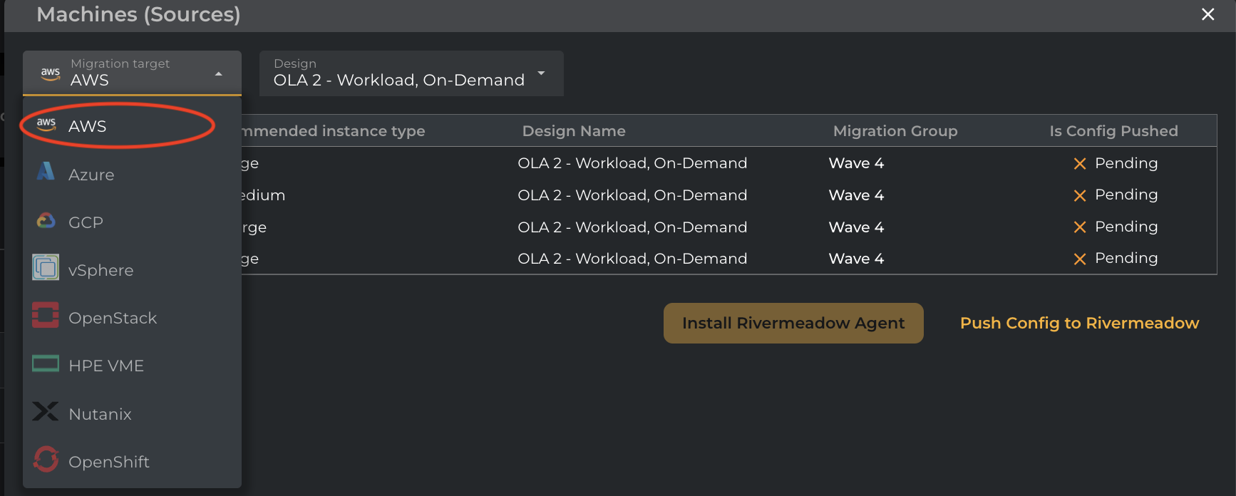The height and width of the screenshot is (496, 1236).
Task: Select the Nutanix option from list
Action: [100, 414]
